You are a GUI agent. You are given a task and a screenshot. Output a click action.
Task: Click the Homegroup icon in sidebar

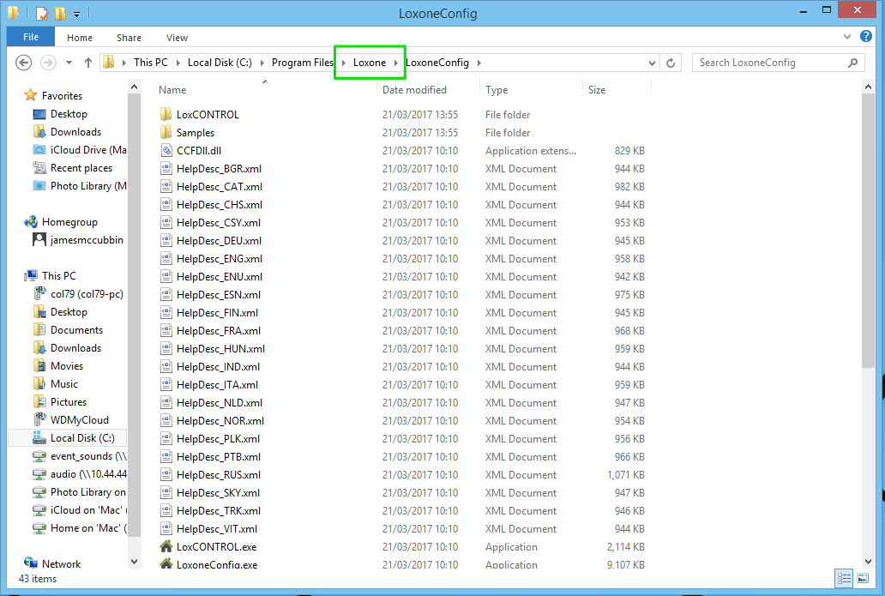point(31,222)
